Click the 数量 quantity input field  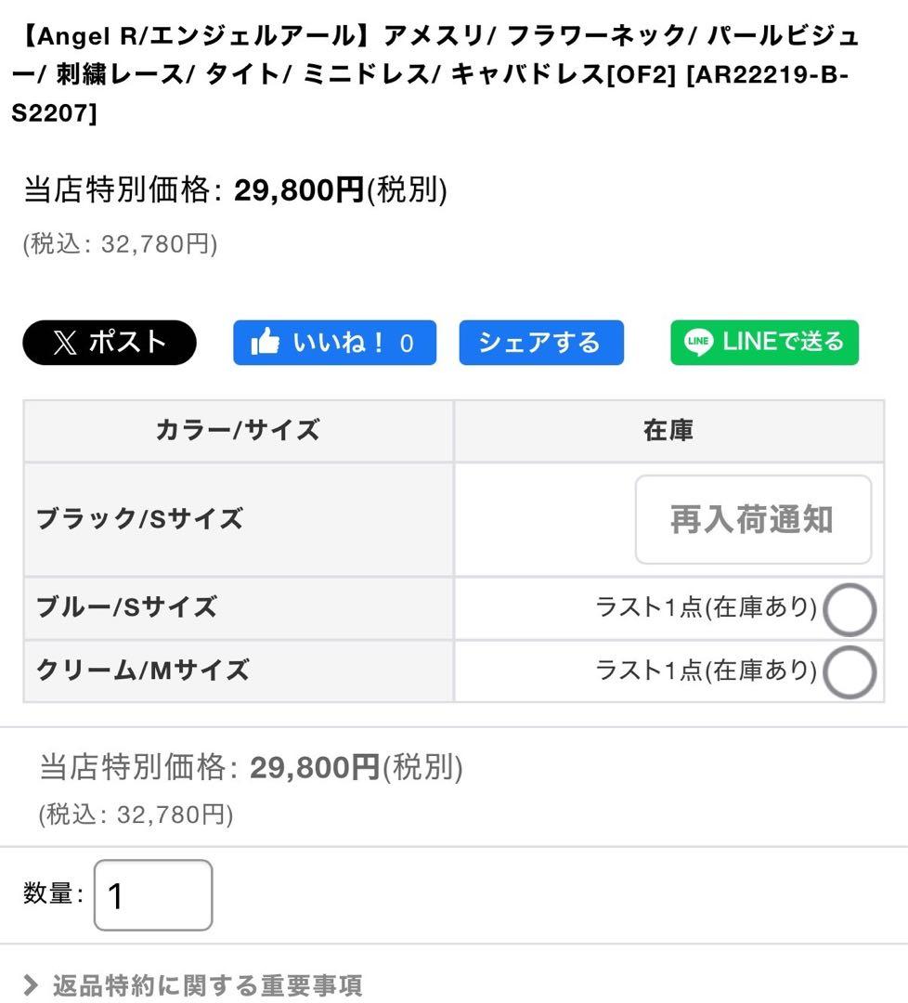(x=153, y=895)
